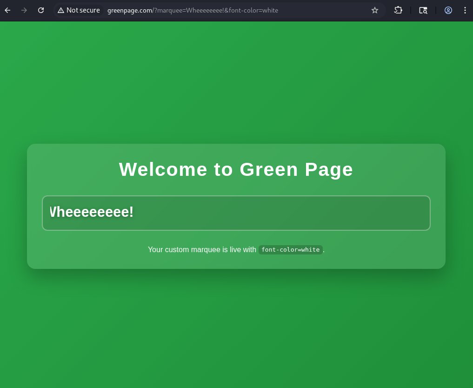
Task: Open the extensions puzzle icon
Action: (398, 10)
